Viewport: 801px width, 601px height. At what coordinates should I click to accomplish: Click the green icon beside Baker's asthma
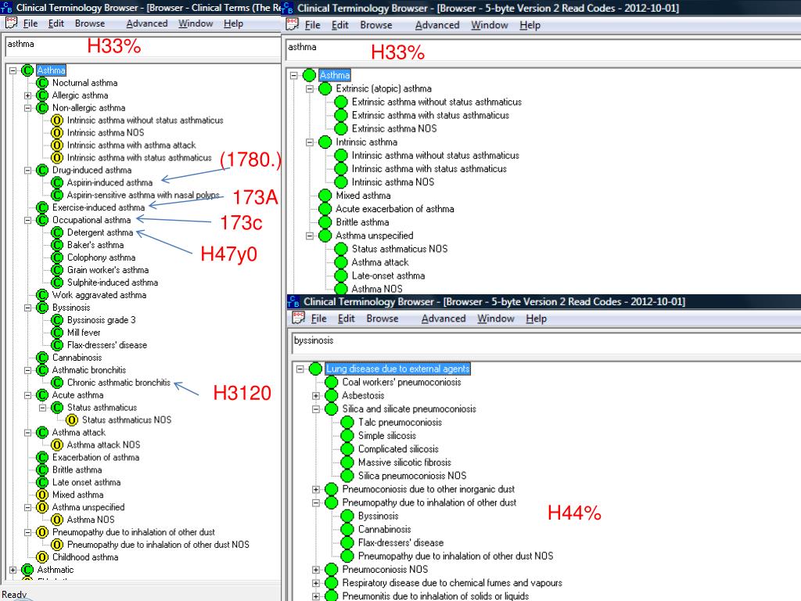pyautogui.click(x=57, y=245)
